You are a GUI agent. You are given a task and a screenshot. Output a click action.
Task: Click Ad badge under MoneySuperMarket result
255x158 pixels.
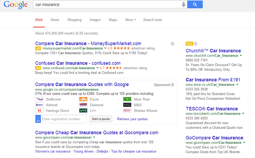(38, 48)
